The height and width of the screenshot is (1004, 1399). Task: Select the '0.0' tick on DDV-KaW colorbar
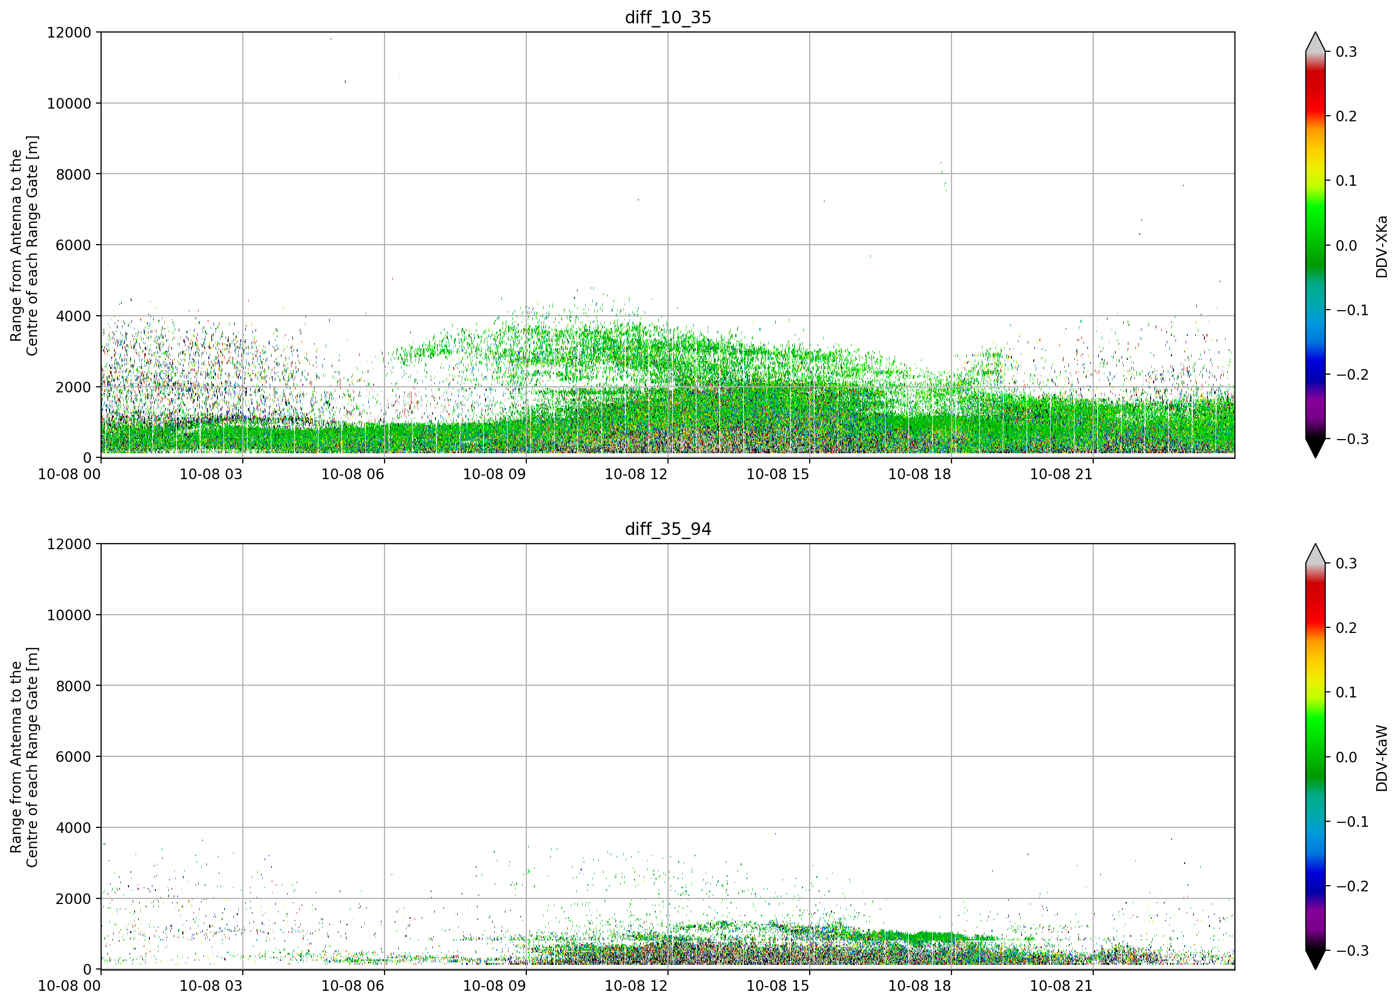tap(1347, 757)
